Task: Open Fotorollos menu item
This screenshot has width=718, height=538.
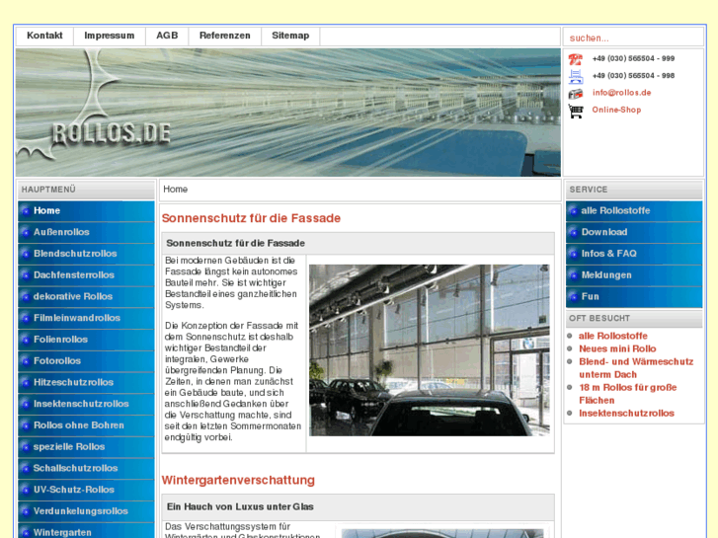Action: point(86,361)
